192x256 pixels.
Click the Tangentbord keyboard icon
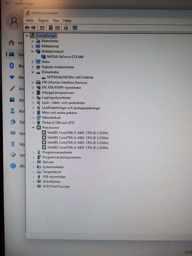[39, 172]
